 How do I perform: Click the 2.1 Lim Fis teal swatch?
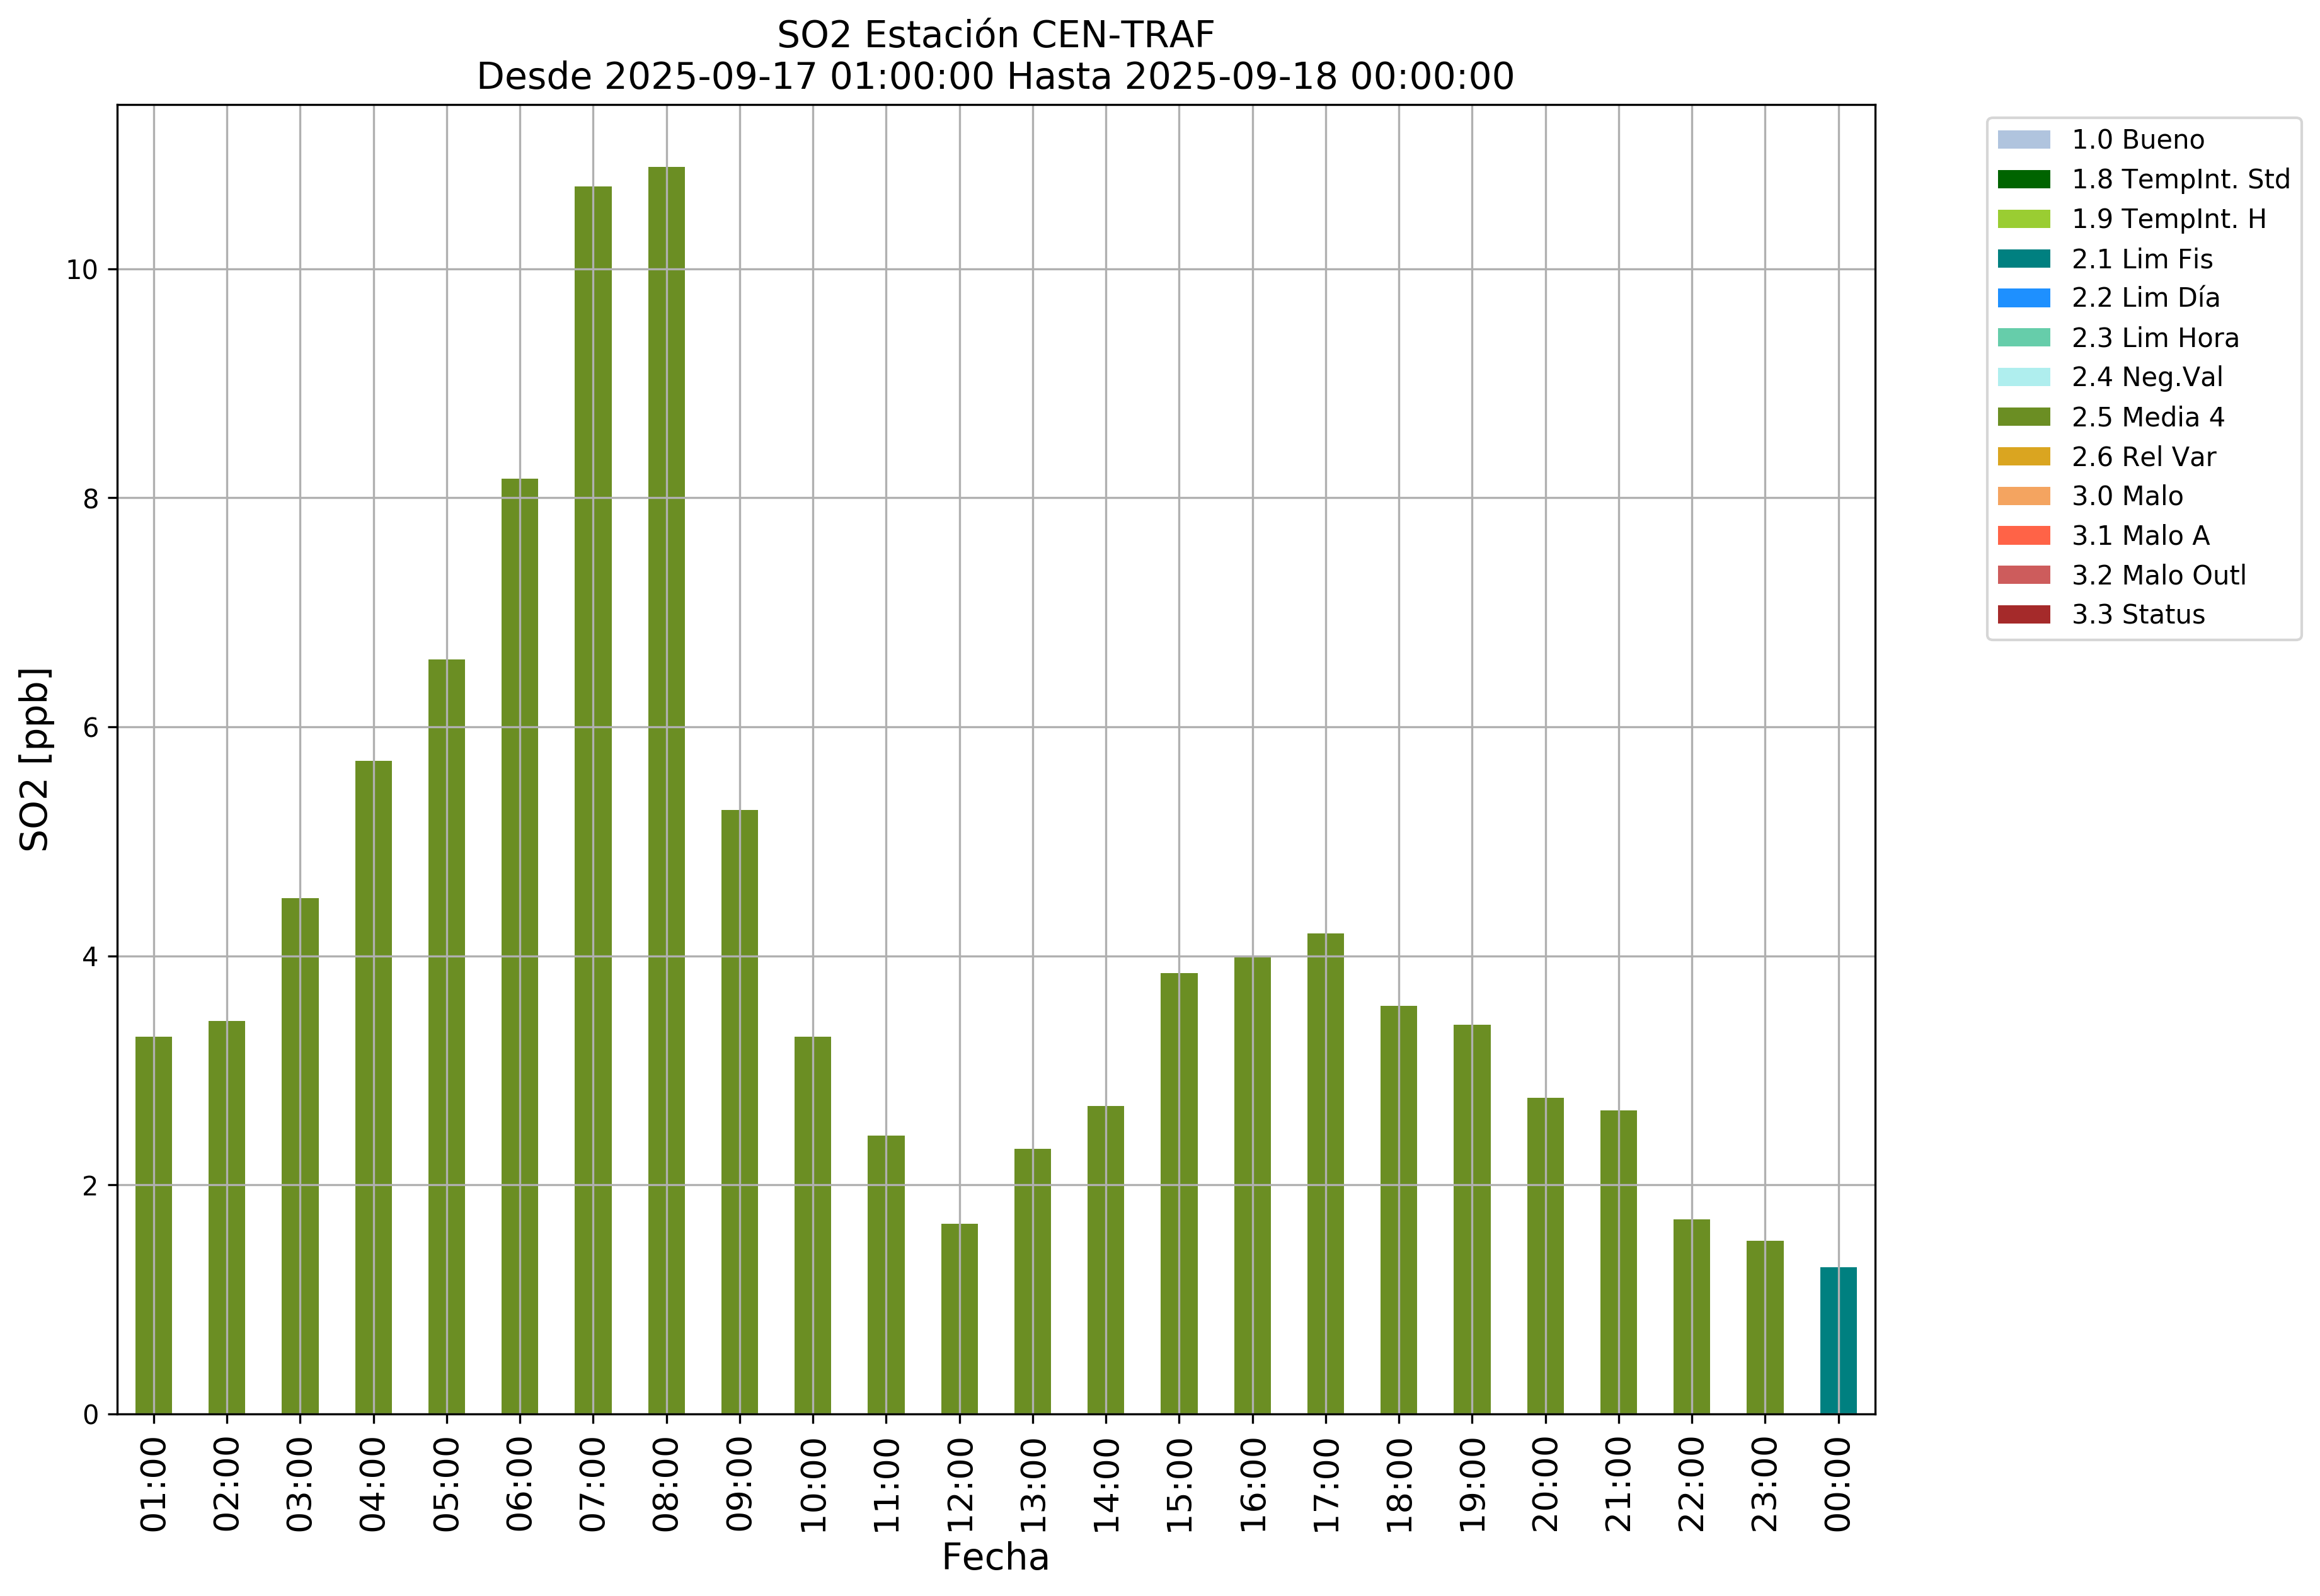pyautogui.click(x=2023, y=259)
